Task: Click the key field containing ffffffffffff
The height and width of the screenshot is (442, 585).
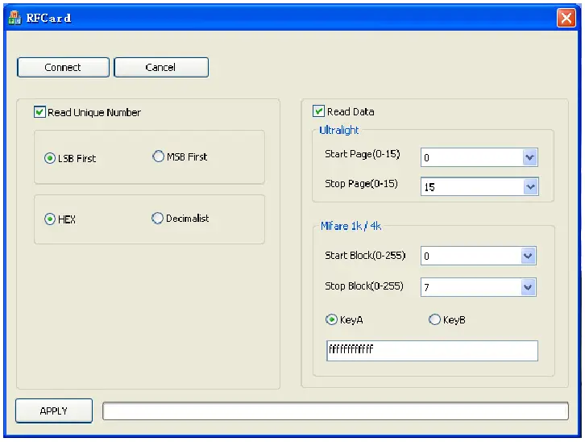Action: (432, 351)
